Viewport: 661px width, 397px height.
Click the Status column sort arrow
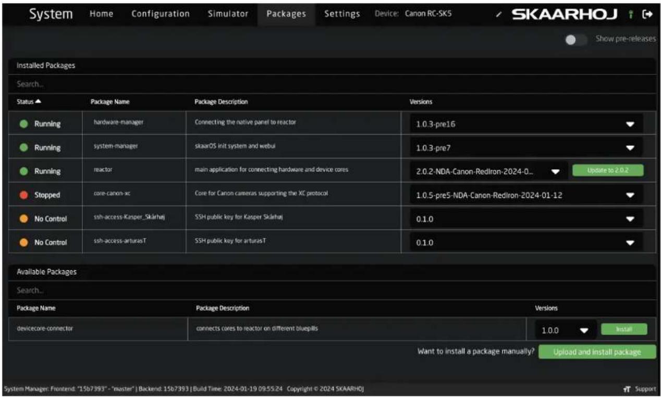pyautogui.click(x=38, y=102)
